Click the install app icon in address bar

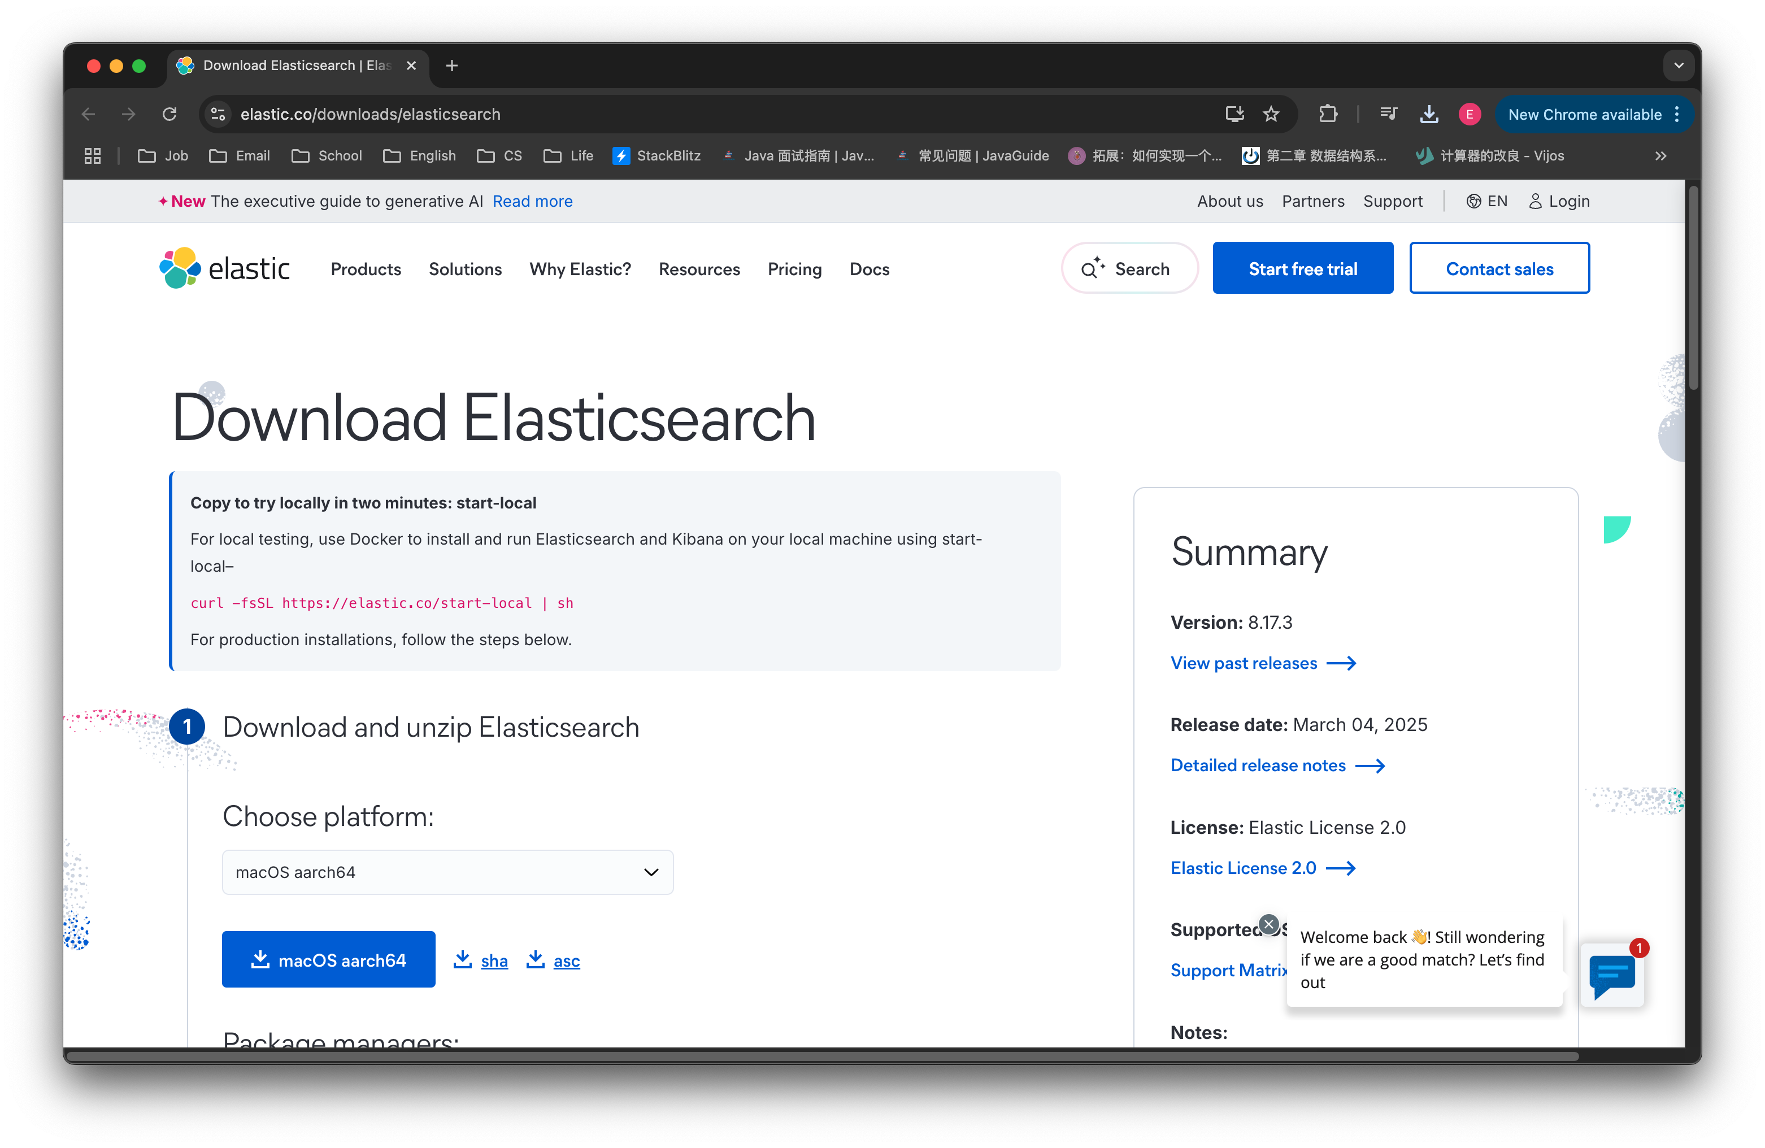click(x=1234, y=114)
